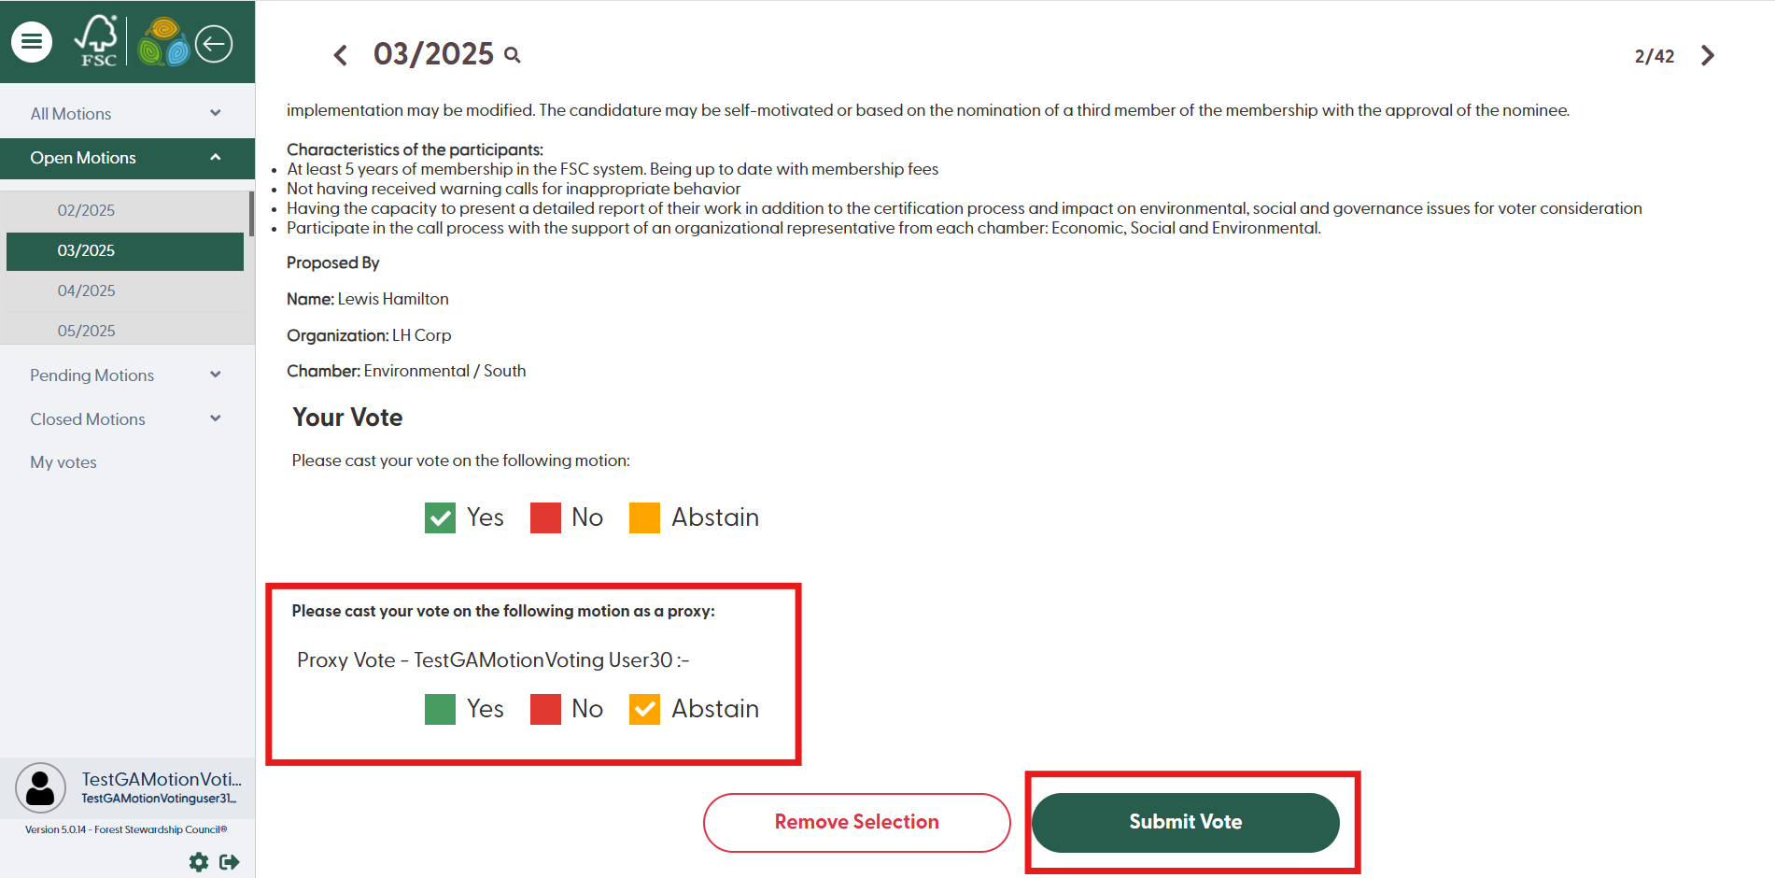Check Yes for the proxy vote
Image resolution: width=1775 pixels, height=878 pixels.
440,709
